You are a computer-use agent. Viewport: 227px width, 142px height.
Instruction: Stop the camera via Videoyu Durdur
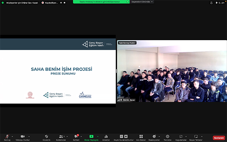(x=23, y=138)
